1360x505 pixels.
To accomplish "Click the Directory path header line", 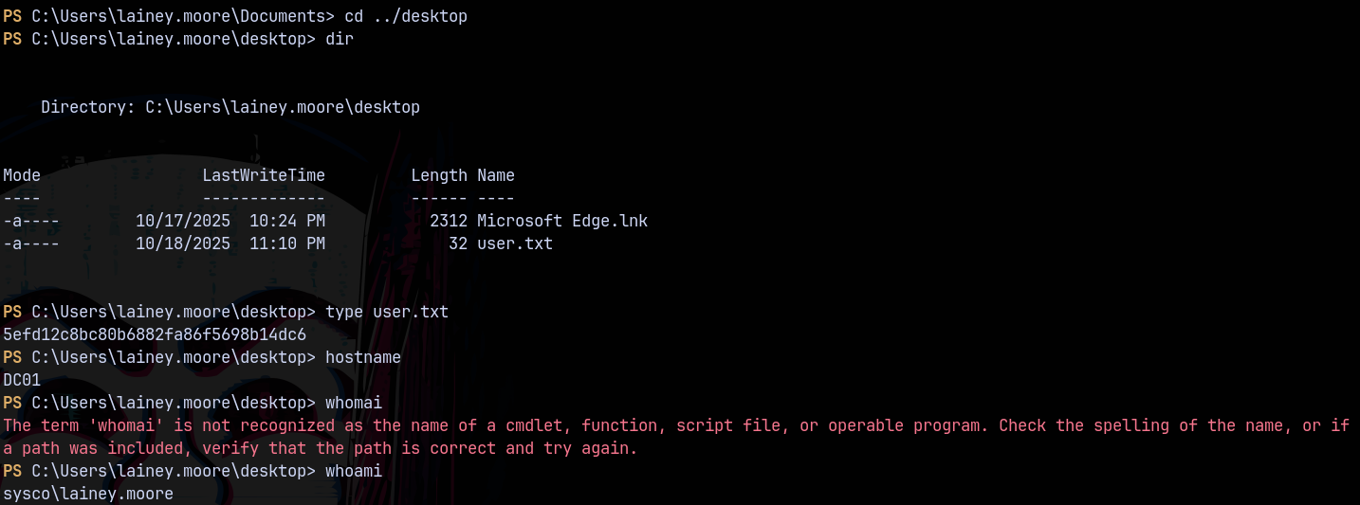I will (x=230, y=107).
